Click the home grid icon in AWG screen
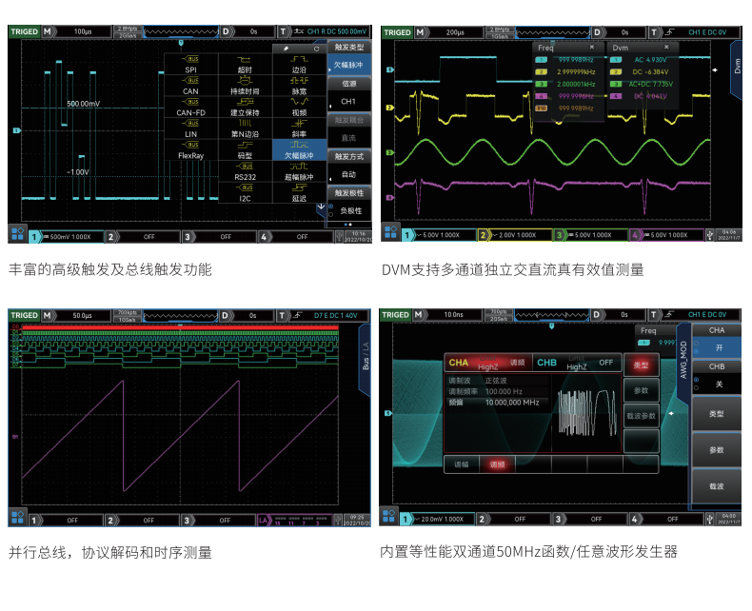Viewport: 752px width, 611px height. 389,518
